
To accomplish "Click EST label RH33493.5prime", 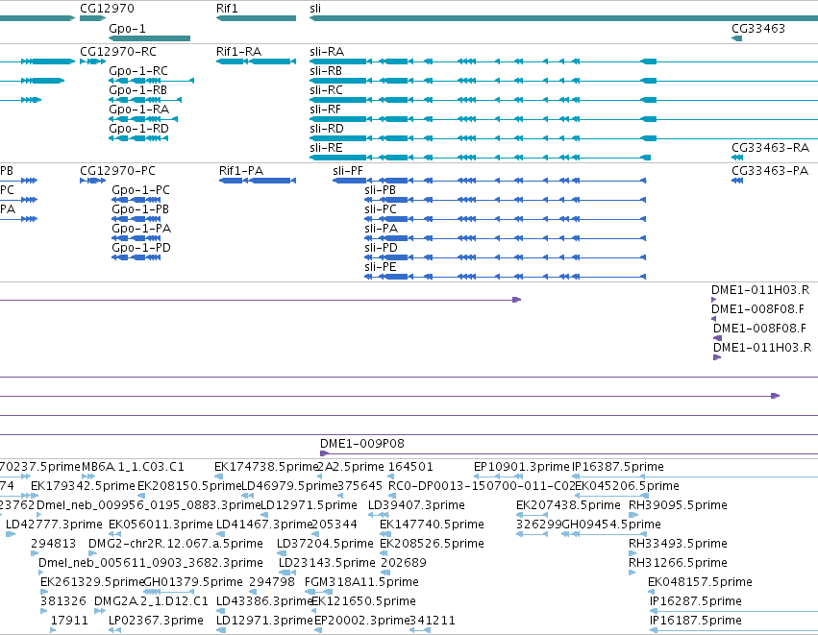I will tap(678, 544).
